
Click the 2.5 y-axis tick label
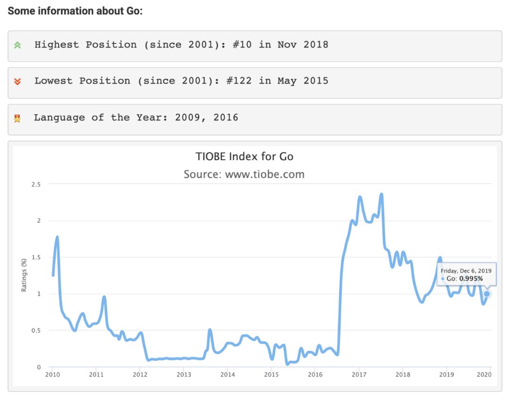pos(35,184)
